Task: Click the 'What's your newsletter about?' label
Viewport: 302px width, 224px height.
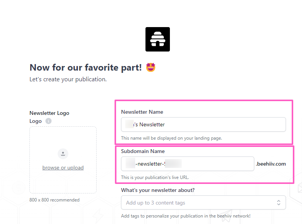Action: tap(158, 190)
